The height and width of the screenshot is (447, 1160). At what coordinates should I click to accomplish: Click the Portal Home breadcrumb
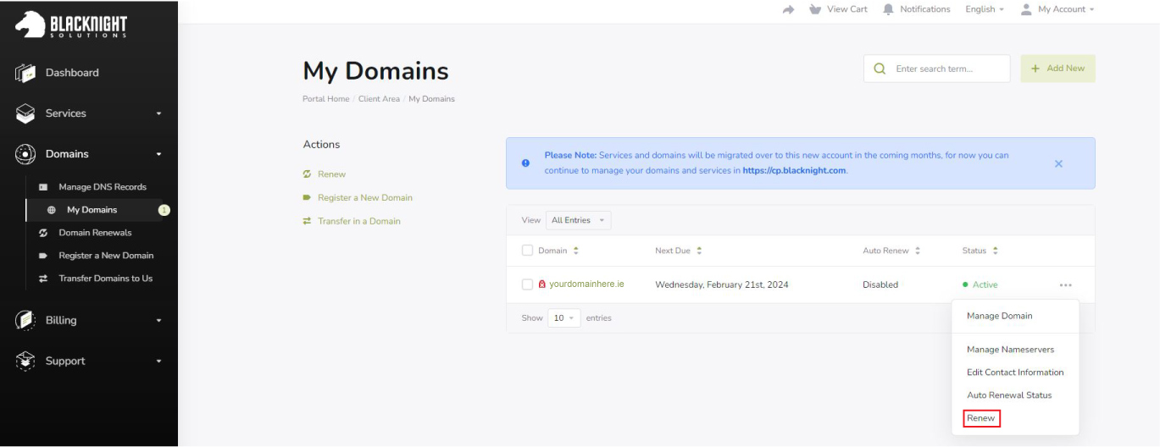(x=326, y=99)
